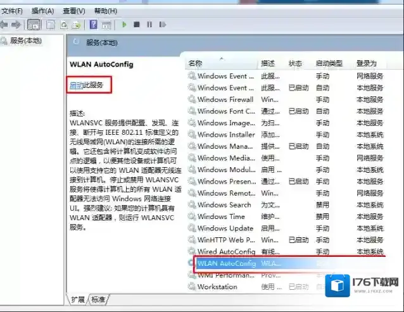This screenshot has width=404, height=312.
Task: Select the Windows Search service row
Action: click(x=286, y=205)
